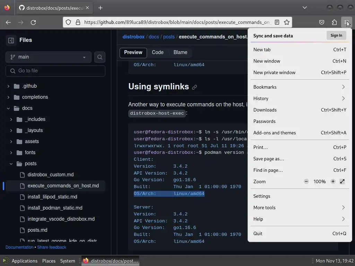Click the file search magnifier button

[x=99, y=57]
